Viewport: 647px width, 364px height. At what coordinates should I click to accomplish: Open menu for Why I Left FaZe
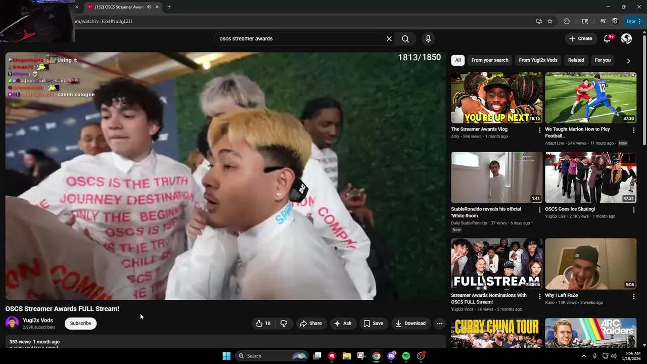tap(634, 296)
